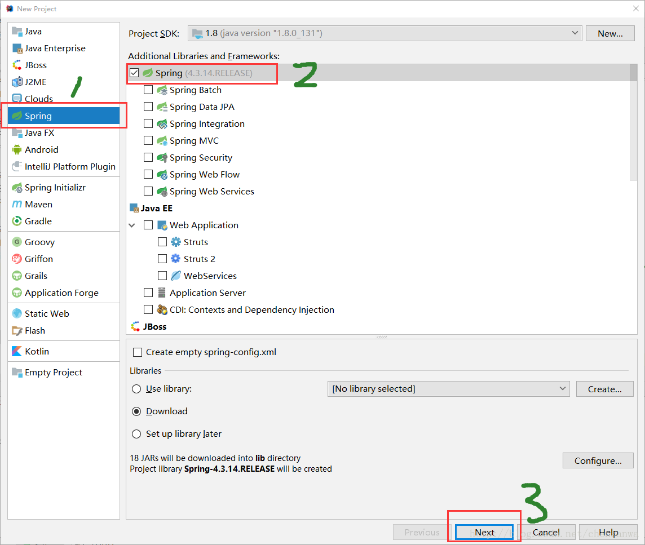Uncheck the Spring 4.3.14.RELEASE framework checkbox
Image resolution: width=645 pixels, height=545 pixels.
pos(134,73)
